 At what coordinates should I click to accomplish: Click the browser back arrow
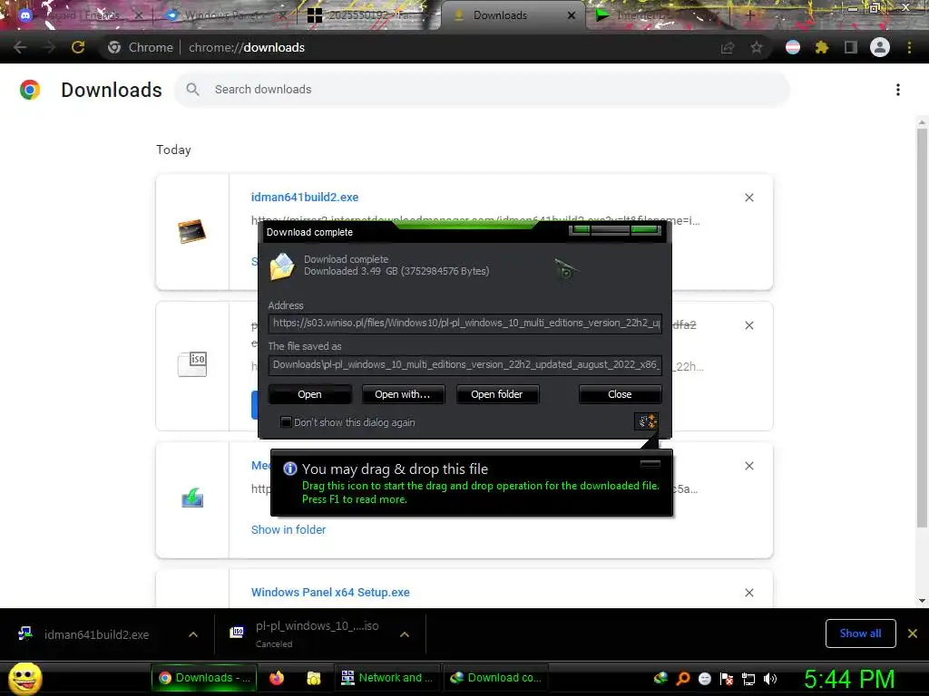coord(20,47)
